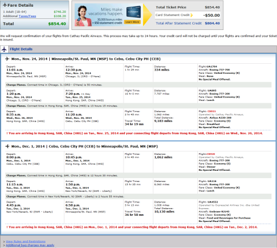The width and height of the screenshot is (277, 248).
Task: Click the 34 hr 19 mn travel time
Action: 134,124
